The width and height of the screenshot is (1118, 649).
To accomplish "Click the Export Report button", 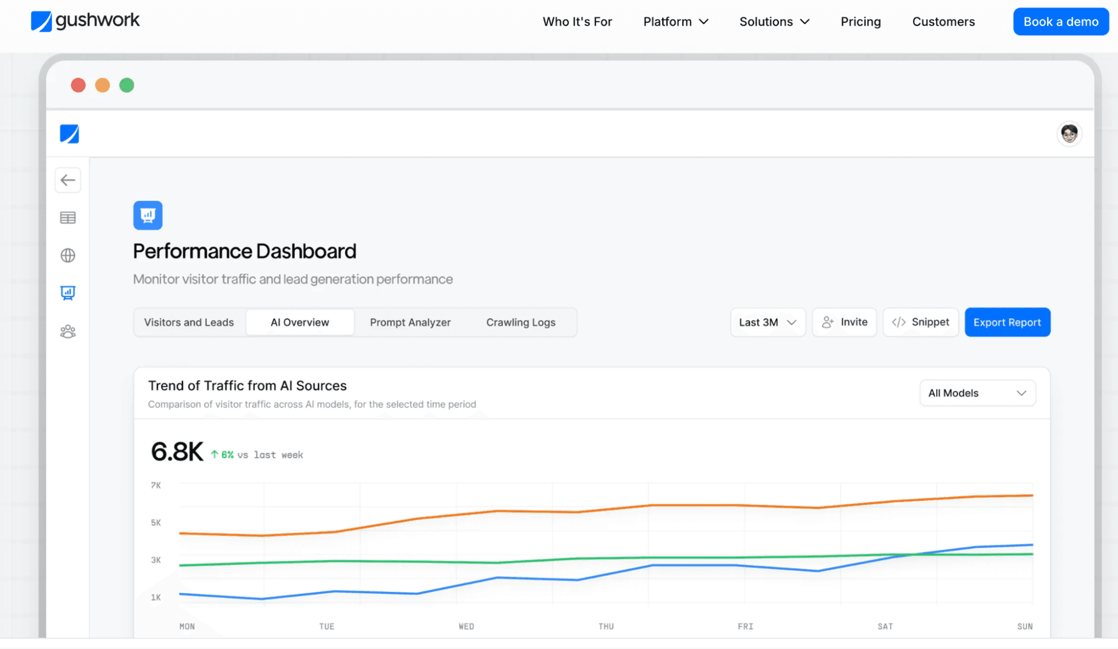I will coord(1007,322).
